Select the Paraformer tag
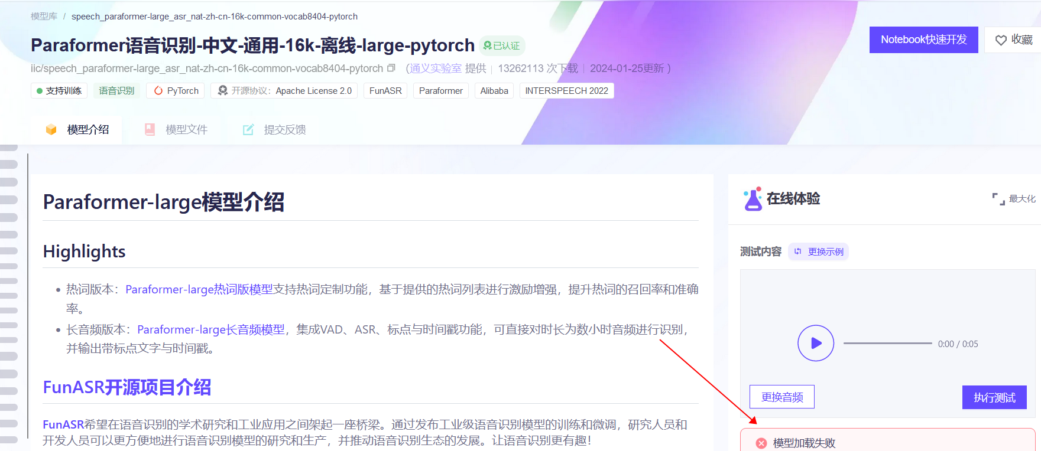The height and width of the screenshot is (451, 1041). click(441, 90)
